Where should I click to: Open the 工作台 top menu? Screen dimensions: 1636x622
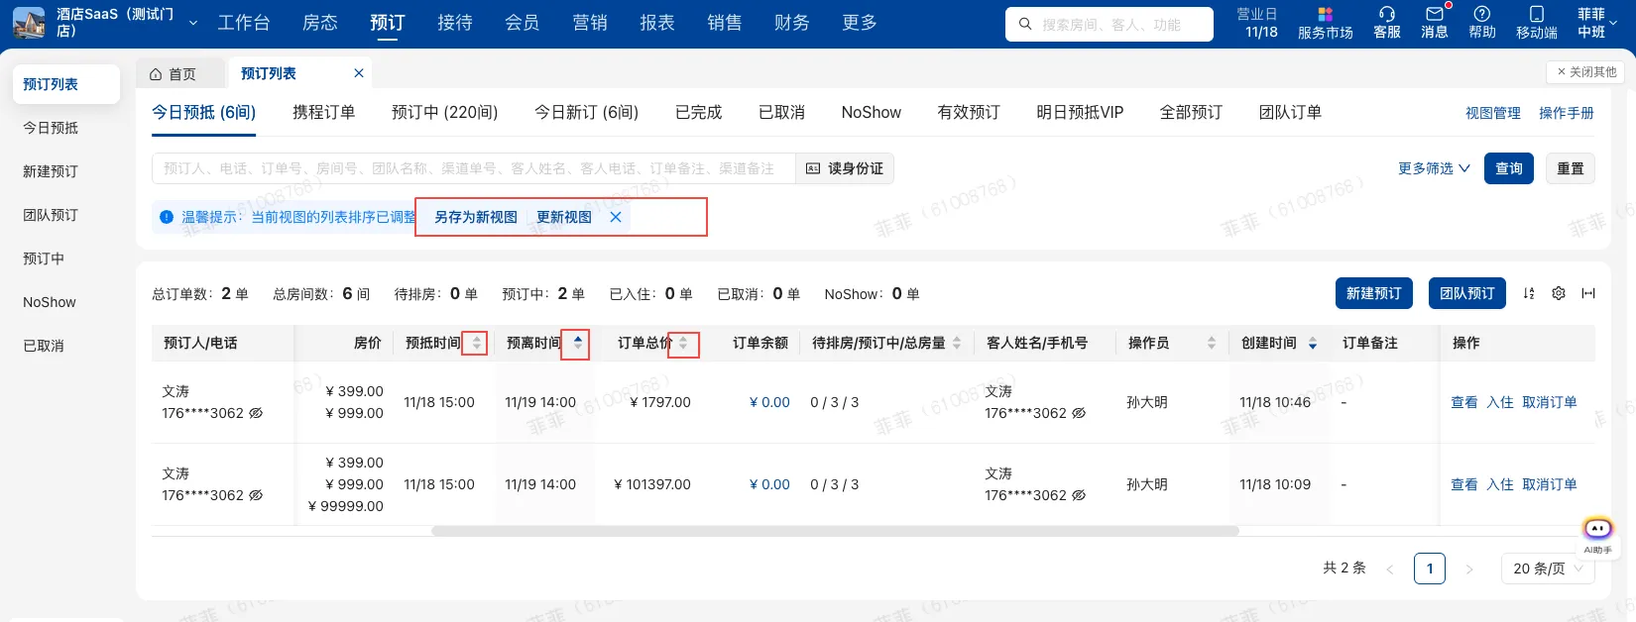tap(244, 23)
